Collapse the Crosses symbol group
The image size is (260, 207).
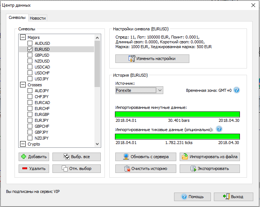23,85
